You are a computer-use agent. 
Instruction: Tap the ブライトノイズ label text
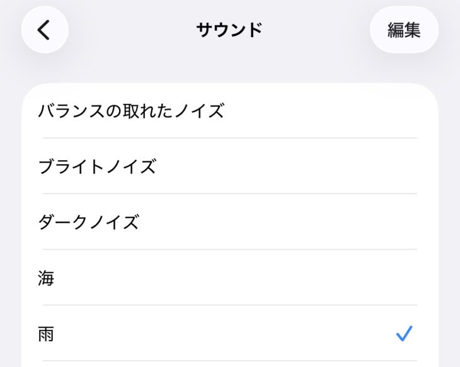click(97, 167)
